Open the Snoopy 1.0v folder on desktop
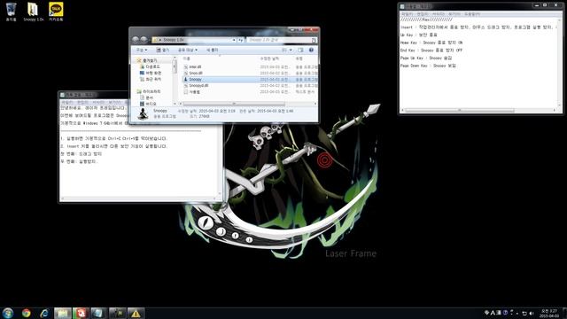This screenshot has width=567, height=319. tap(34, 12)
